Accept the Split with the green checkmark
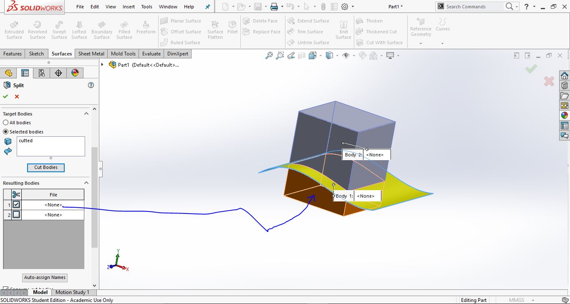The width and height of the screenshot is (570, 304). coord(5,96)
